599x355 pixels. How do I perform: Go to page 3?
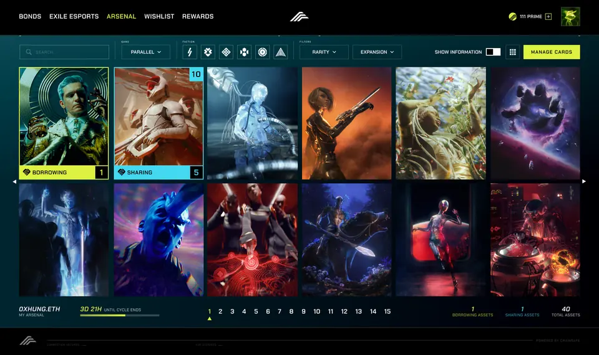point(232,311)
